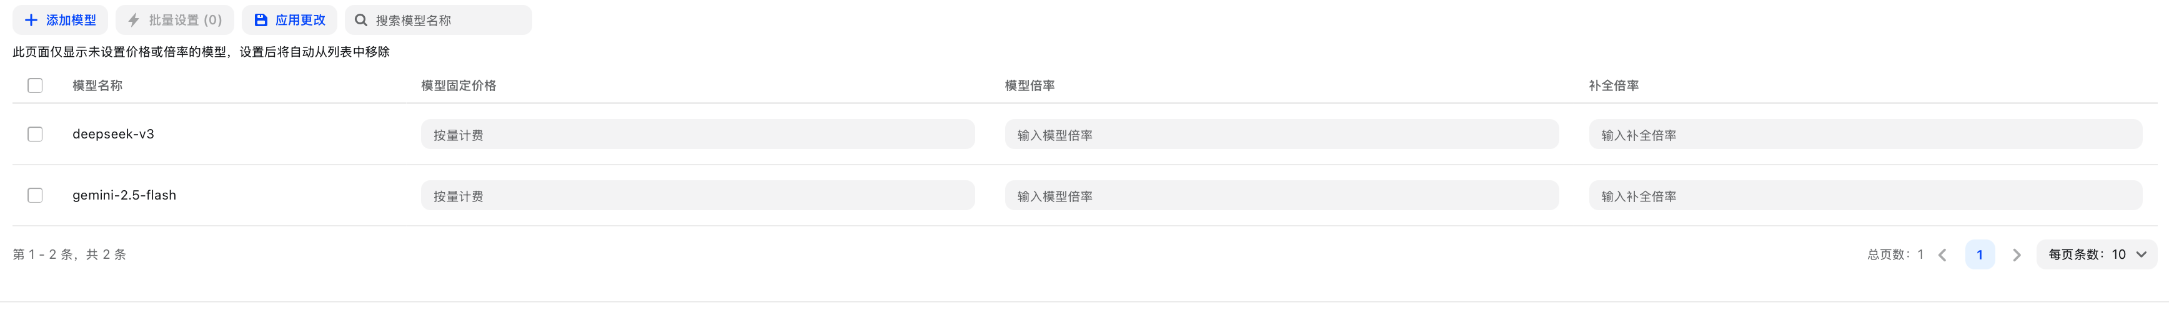Click deepseek-v3 补全倍率 input
This screenshot has height=333, width=2169.
coord(1865,135)
